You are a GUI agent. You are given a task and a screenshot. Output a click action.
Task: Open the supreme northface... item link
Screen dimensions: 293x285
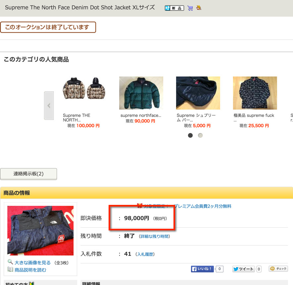pyautogui.click(x=141, y=115)
